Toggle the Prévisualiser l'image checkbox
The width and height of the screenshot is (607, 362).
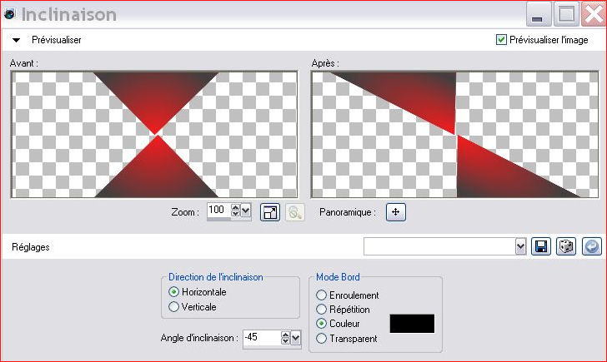coord(501,39)
